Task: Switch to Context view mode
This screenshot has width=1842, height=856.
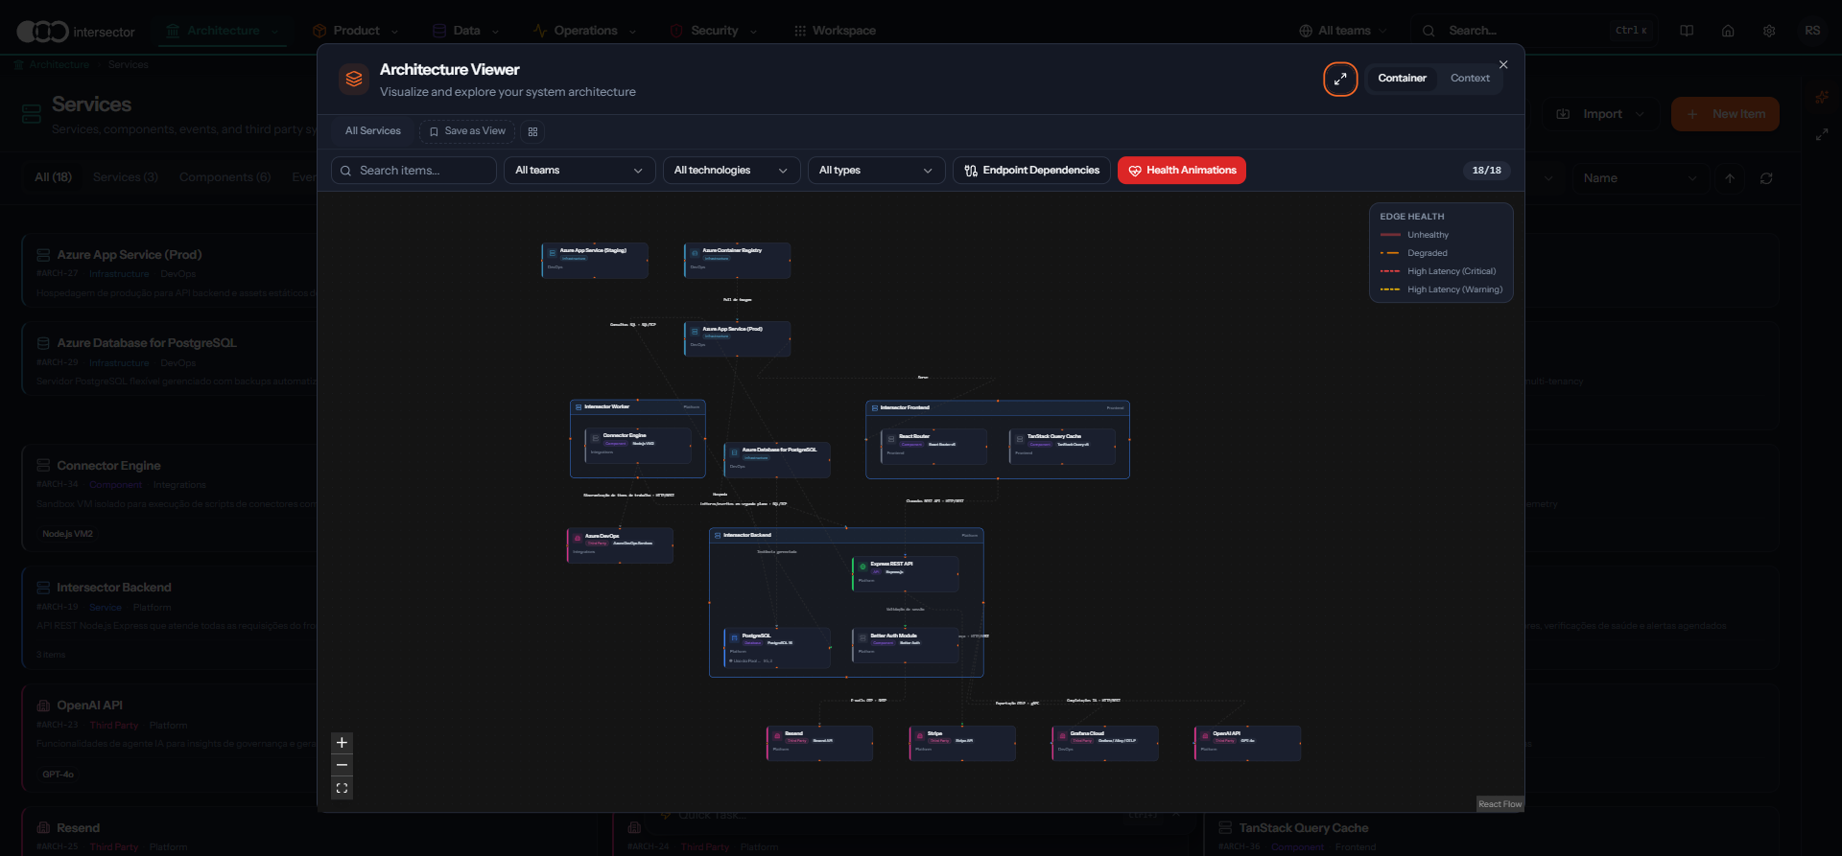Action: click(x=1470, y=78)
